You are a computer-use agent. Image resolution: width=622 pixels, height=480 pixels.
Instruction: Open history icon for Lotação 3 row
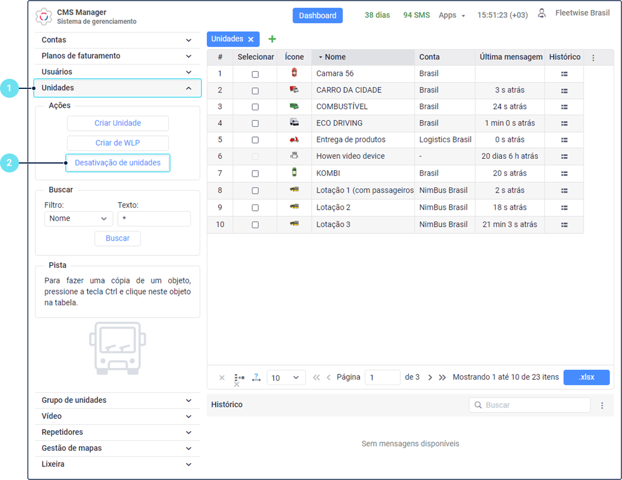[x=564, y=225]
